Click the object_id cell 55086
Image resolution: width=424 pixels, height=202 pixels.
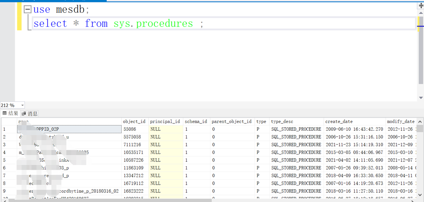(x=135, y=129)
